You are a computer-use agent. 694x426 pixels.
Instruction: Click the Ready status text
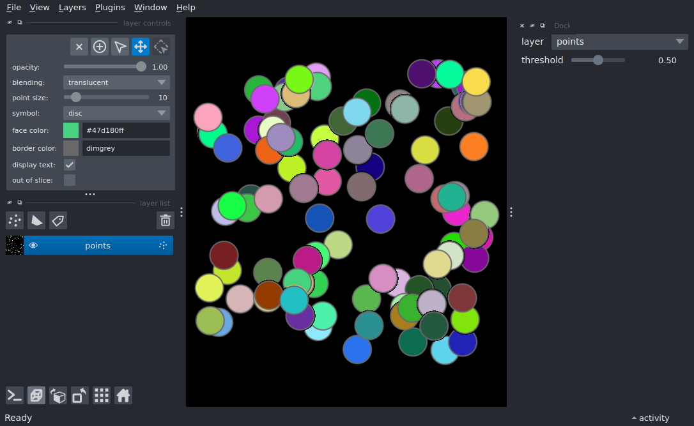click(x=18, y=418)
